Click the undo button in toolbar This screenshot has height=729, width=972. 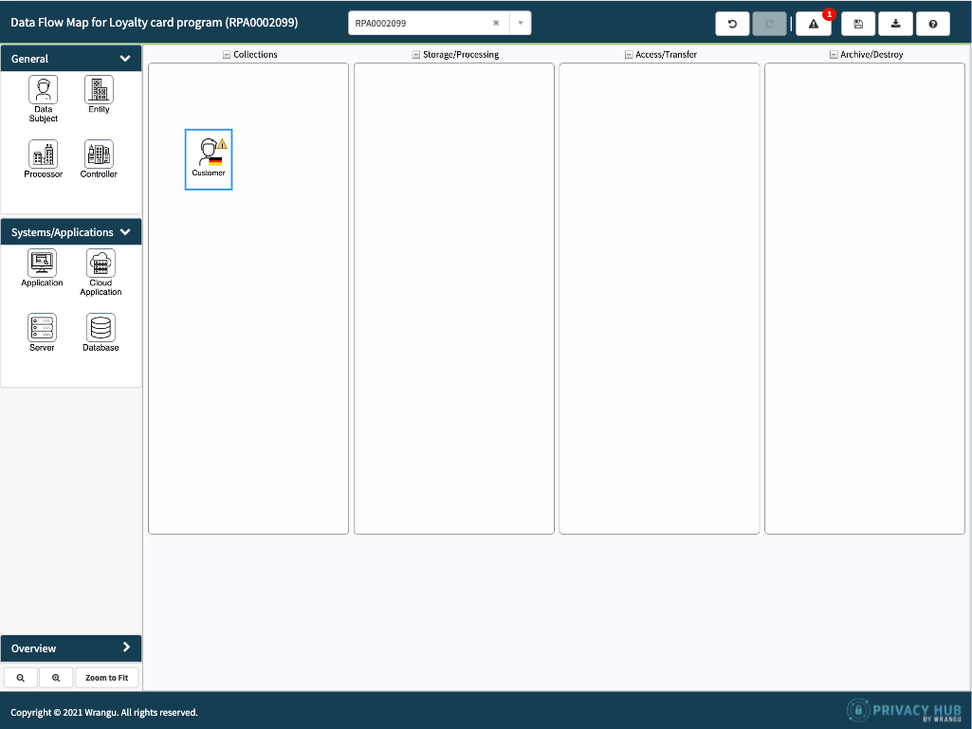(732, 24)
